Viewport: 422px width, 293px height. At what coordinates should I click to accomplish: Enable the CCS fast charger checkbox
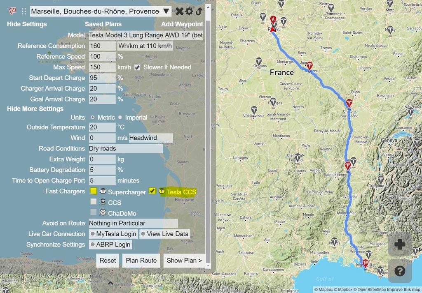[94, 201]
